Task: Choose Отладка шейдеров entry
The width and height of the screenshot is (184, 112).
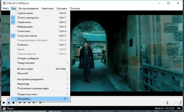Action: (40, 58)
